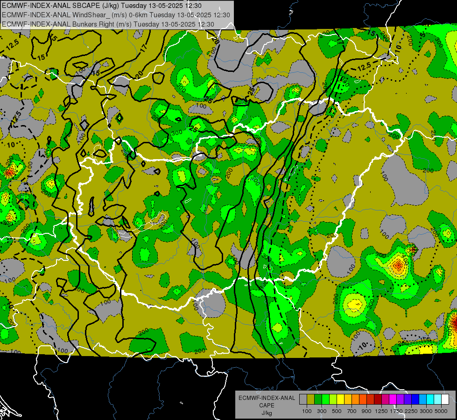Click the legend value 700
Screen dimensions: 457x420
[x=352, y=411]
